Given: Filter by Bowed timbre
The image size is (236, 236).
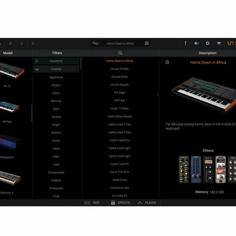Looking at the screenshot, I should [x=56, y=117].
